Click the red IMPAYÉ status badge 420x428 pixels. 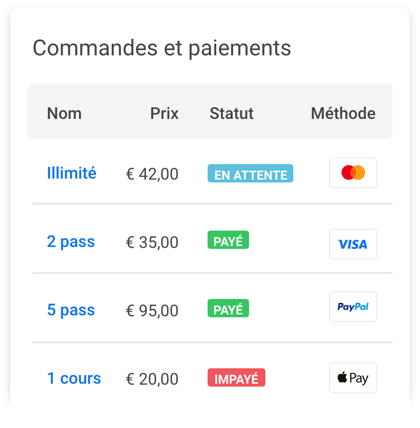pyautogui.click(x=236, y=378)
